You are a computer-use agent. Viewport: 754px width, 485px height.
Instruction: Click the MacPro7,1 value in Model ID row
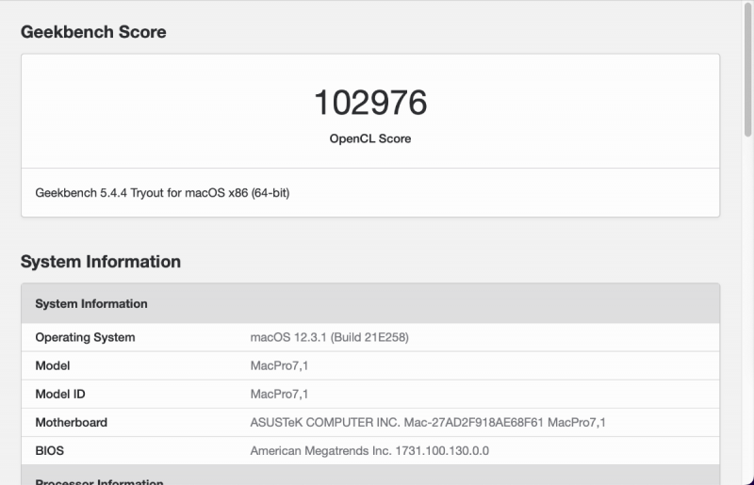click(279, 395)
